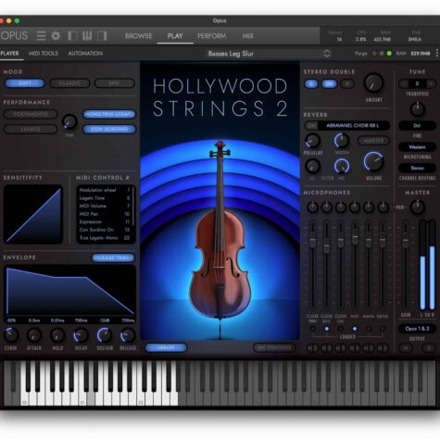Screen dimensions: 440x440
Task: Click the envelope Hold knob
Action: coord(57,335)
